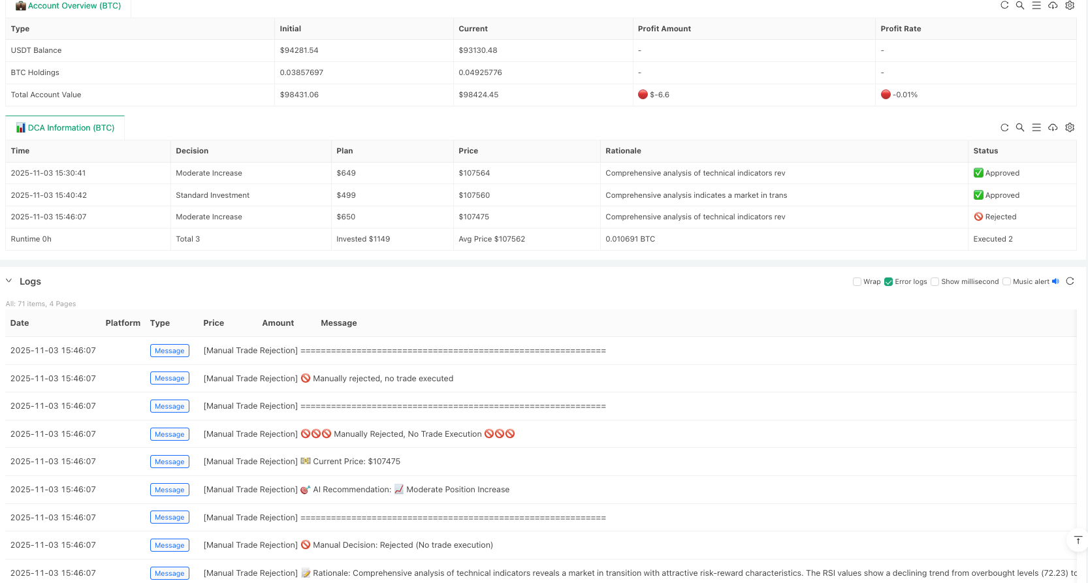Image resolution: width=1088 pixels, height=583 pixels.
Task: Open settings gear for Account Overview table
Action: 1070,5
